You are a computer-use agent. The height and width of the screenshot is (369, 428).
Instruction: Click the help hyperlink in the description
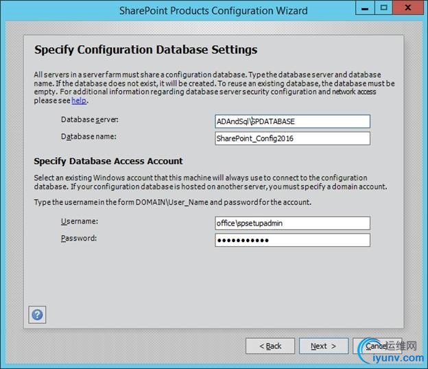coord(79,100)
